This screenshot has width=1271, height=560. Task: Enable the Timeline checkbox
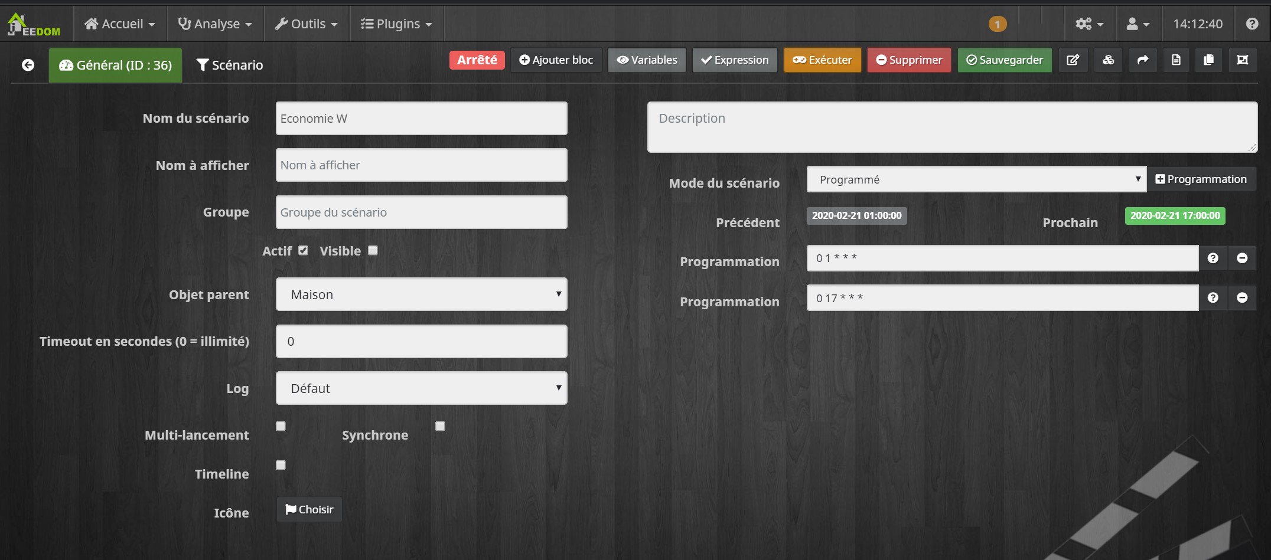(x=281, y=465)
